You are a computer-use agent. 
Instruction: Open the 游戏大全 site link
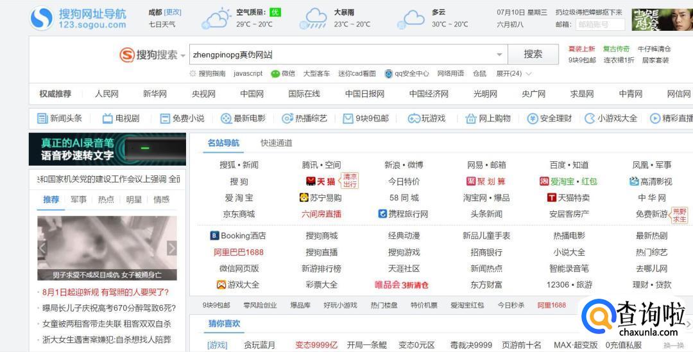point(238,285)
